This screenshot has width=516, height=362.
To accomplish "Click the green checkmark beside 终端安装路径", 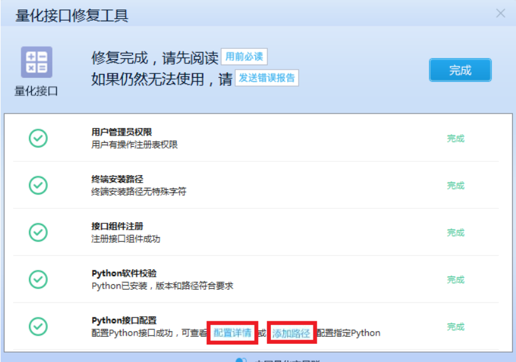I will point(38,185).
